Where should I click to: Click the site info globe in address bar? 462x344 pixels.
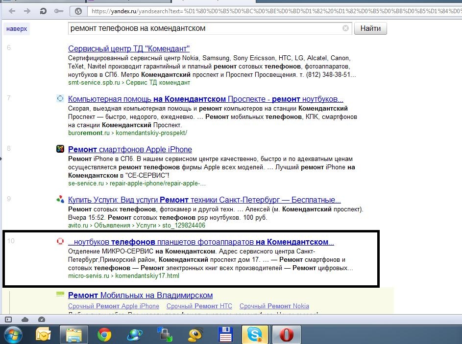click(x=78, y=11)
